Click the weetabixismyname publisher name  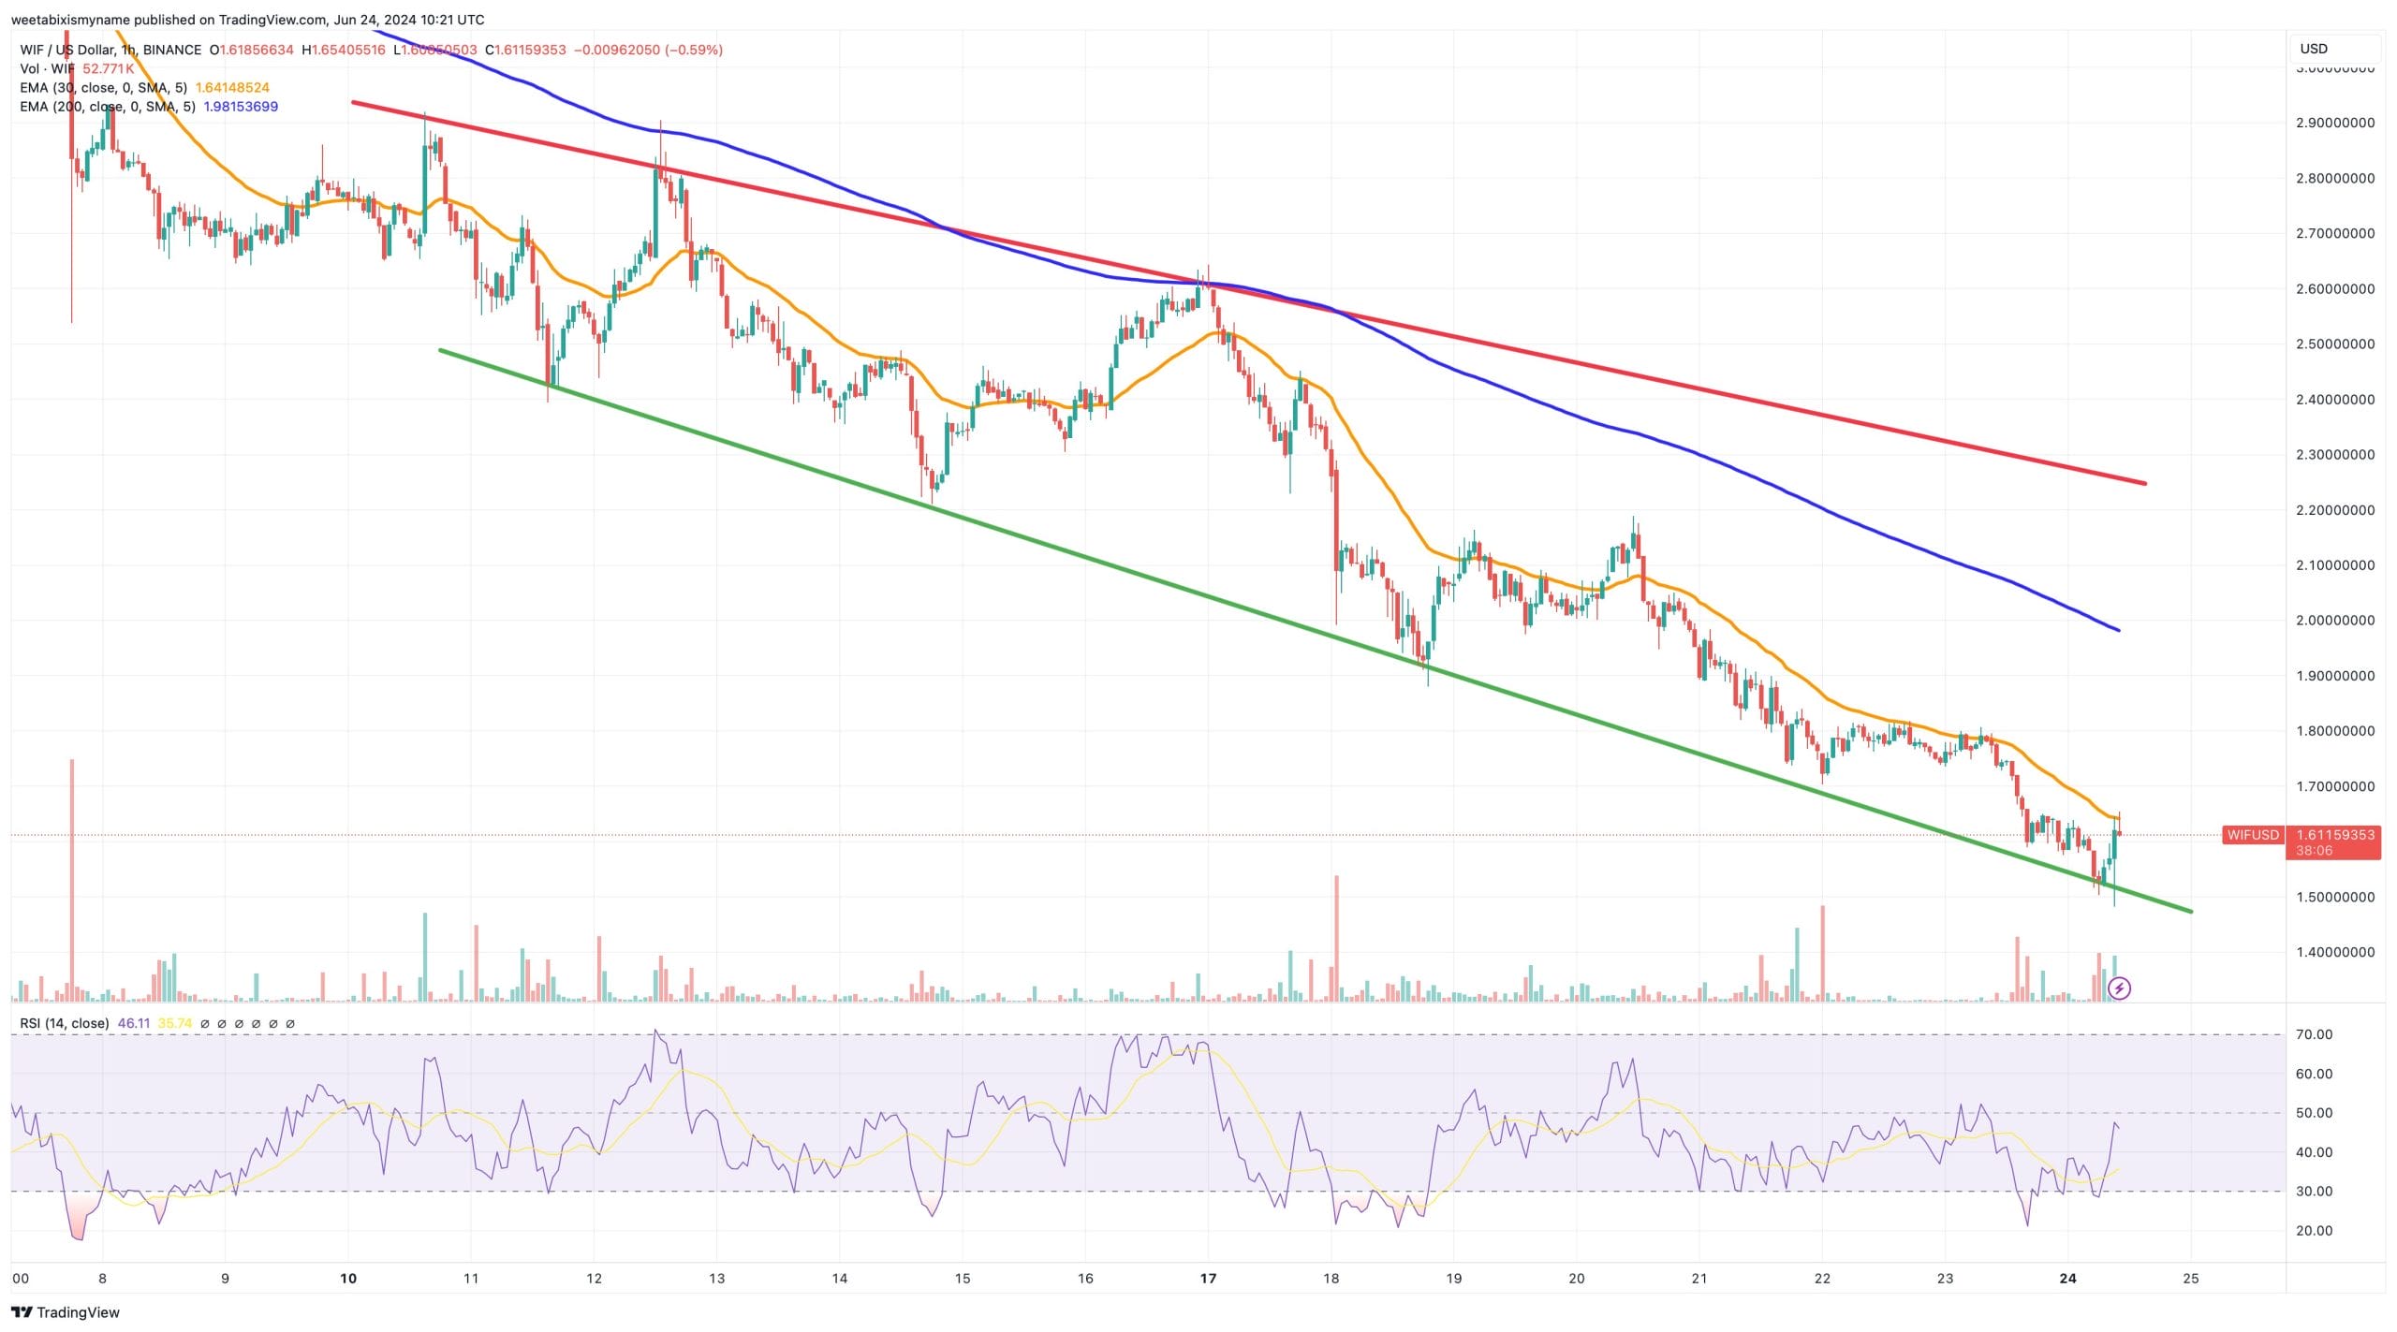click(x=70, y=19)
